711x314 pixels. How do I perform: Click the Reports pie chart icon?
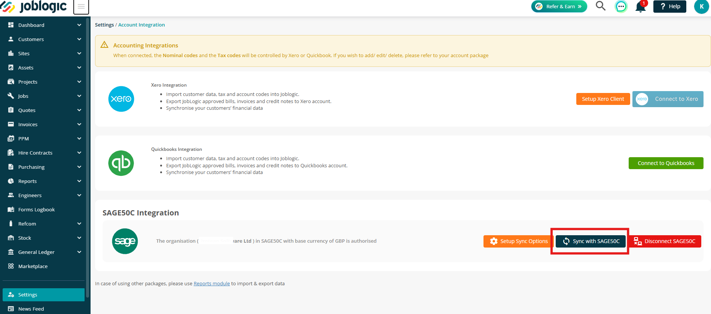[x=11, y=181]
